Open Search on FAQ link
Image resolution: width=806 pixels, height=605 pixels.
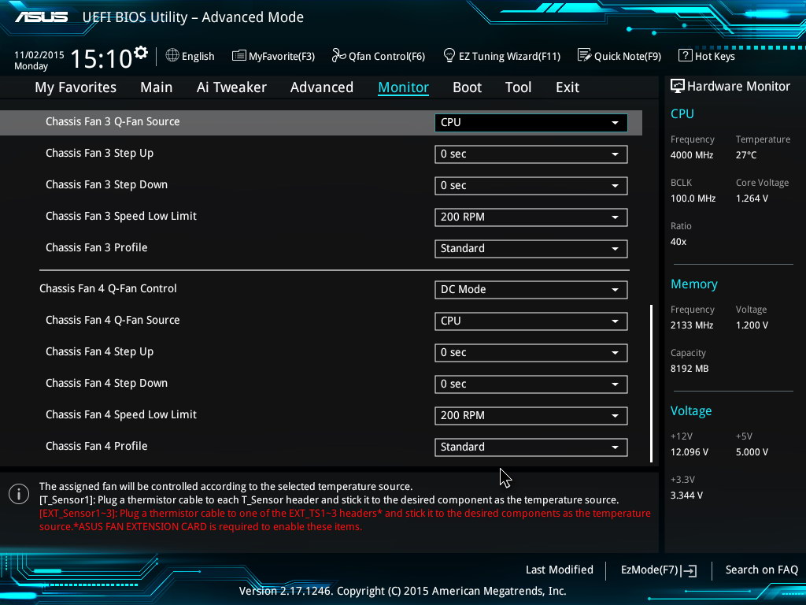coord(761,570)
